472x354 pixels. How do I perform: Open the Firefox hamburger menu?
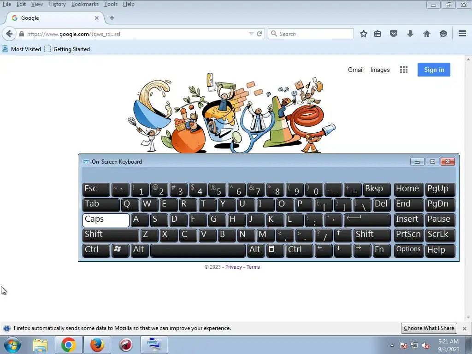462,33
